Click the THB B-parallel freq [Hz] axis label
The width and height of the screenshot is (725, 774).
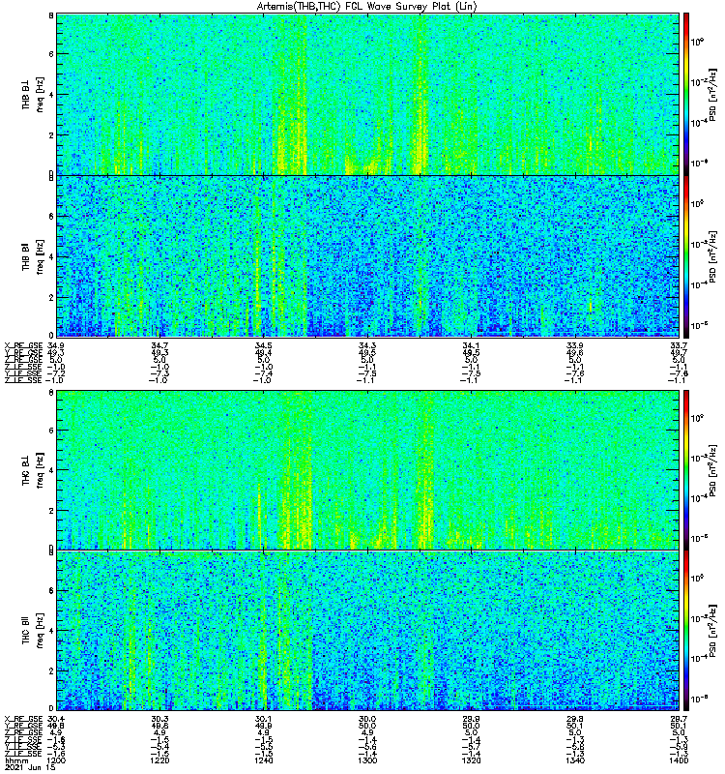point(40,256)
